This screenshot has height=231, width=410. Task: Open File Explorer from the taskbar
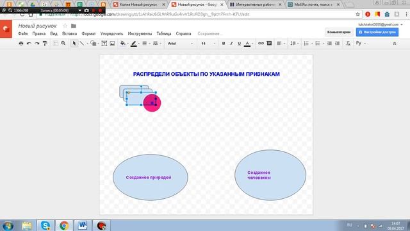[x=27, y=225]
